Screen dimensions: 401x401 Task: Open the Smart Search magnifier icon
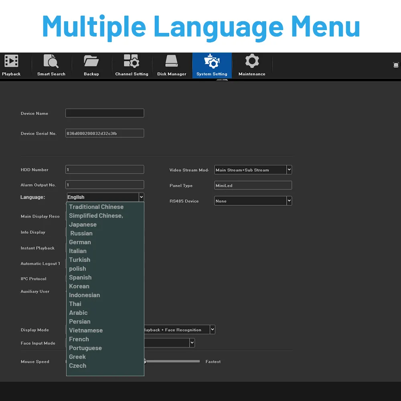click(x=51, y=61)
